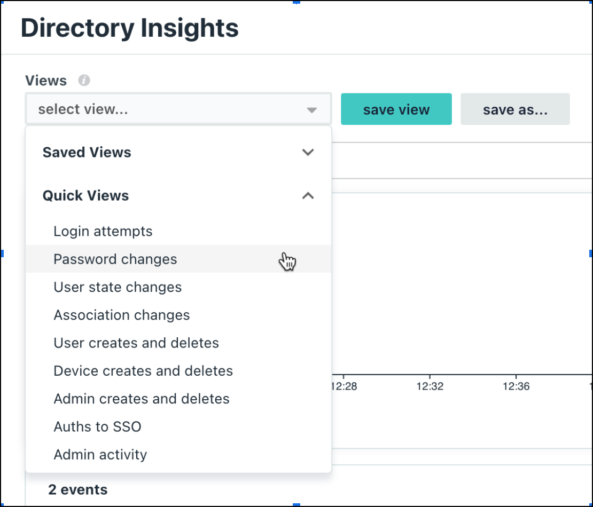The width and height of the screenshot is (593, 507).
Task: Click the save as... button
Action: pos(515,109)
